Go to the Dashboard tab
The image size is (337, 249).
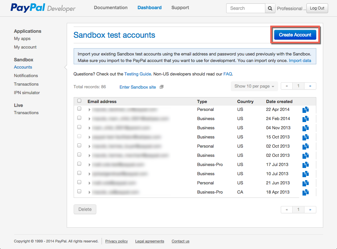(x=150, y=8)
